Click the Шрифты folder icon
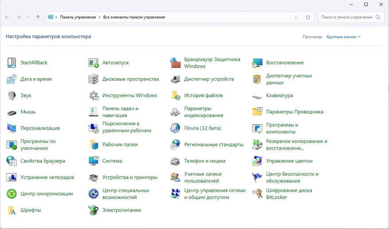This screenshot has height=229, width=389. tap(12, 210)
